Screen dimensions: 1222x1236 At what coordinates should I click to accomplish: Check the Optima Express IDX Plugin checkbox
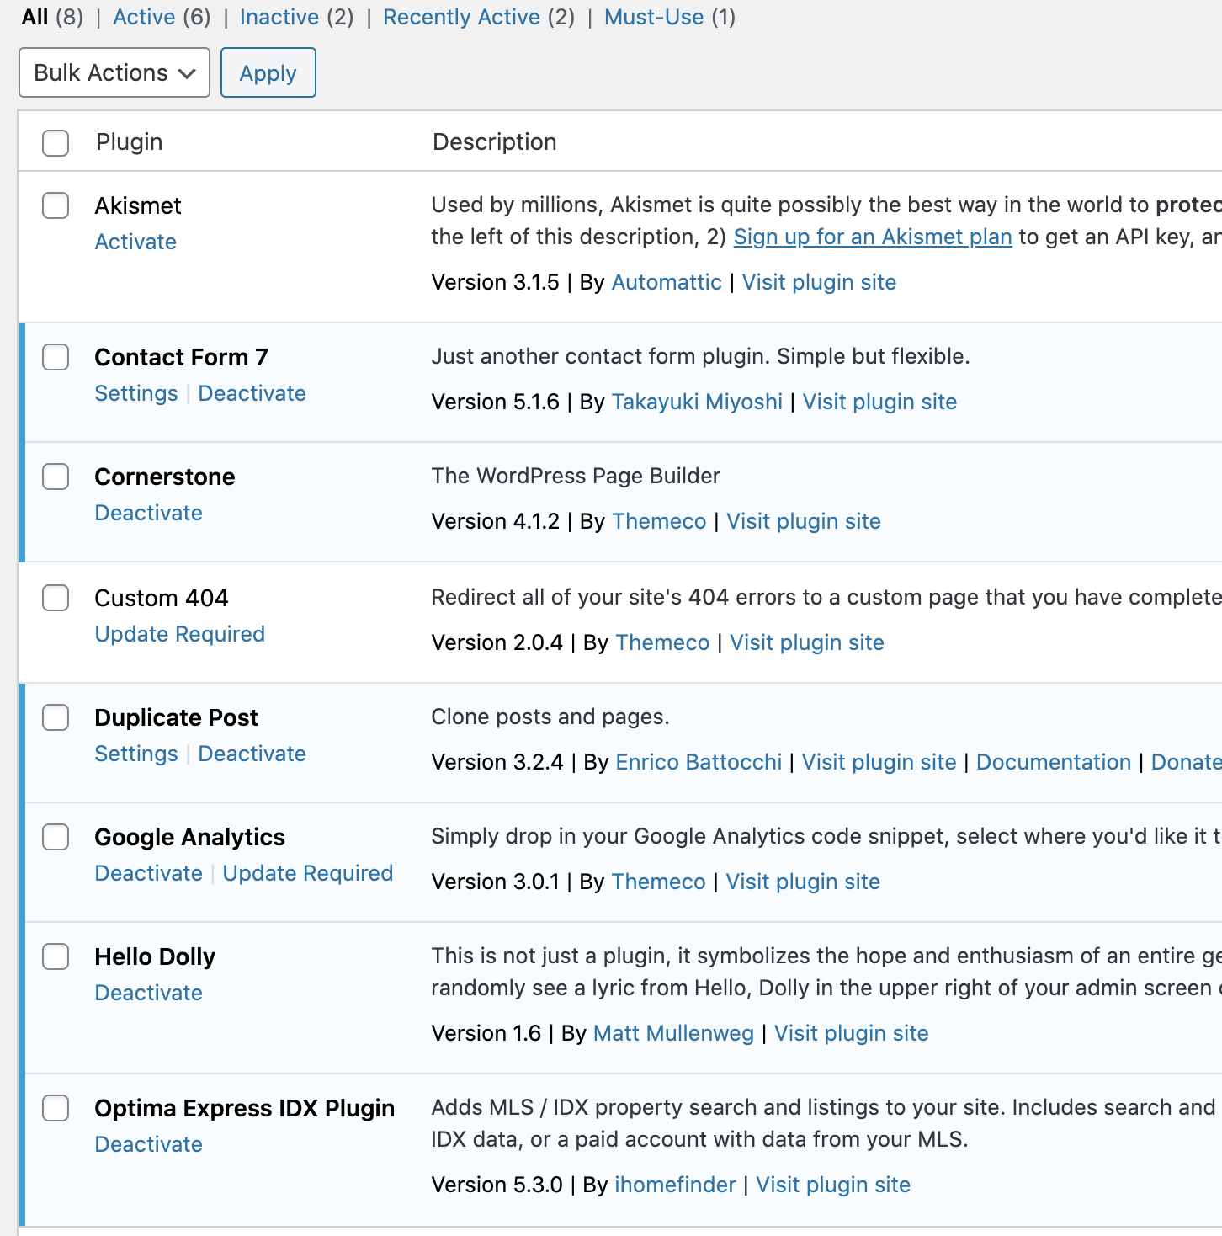pos(56,1107)
